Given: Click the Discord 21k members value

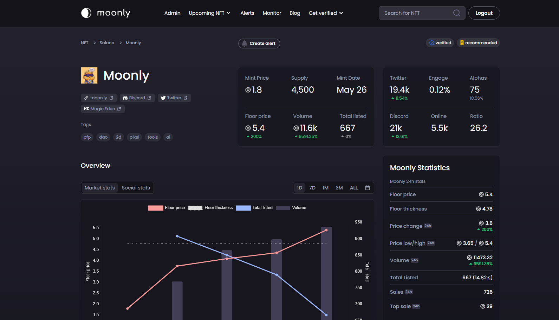Looking at the screenshot, I should pyautogui.click(x=396, y=128).
